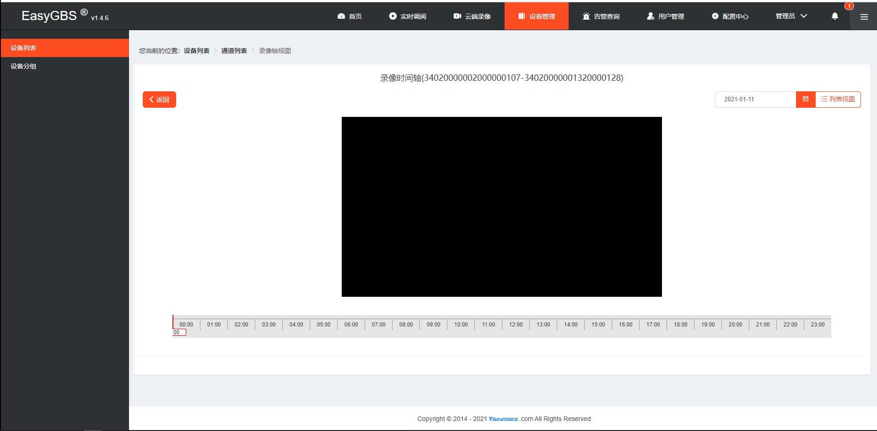Go to 通道列表 in the breadcrumb
The image size is (877, 431).
(x=234, y=51)
